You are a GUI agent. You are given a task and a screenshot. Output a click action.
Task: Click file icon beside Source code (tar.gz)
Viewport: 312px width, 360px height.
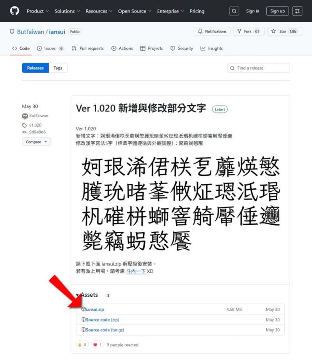click(83, 330)
